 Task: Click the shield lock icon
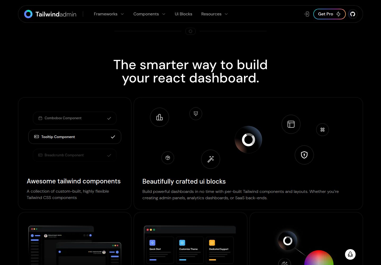(304, 155)
